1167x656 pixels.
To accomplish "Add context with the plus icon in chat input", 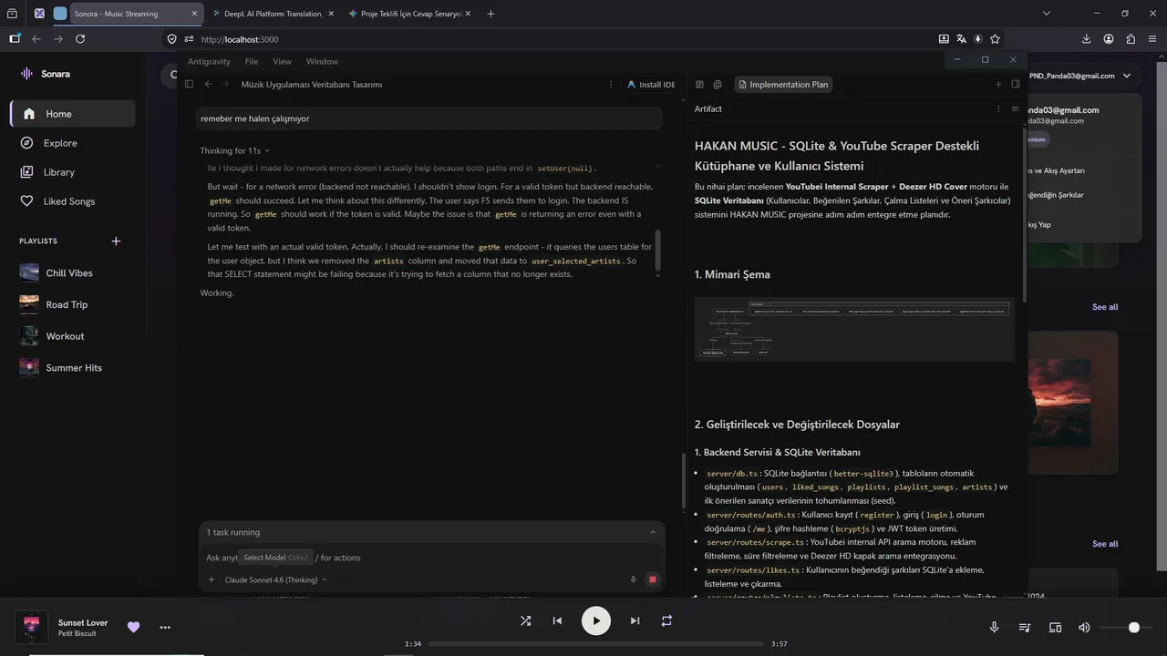I will pyautogui.click(x=212, y=579).
